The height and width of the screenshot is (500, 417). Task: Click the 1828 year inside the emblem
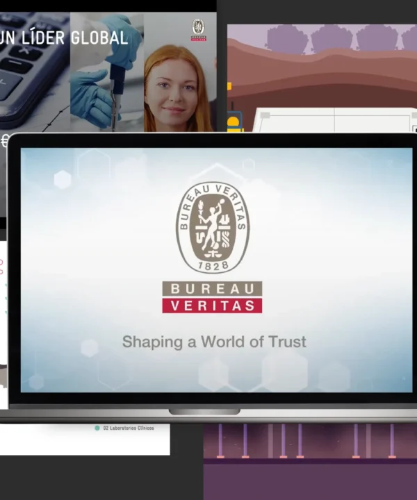(213, 265)
